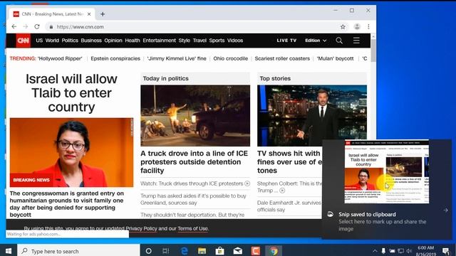This screenshot has height=256, width=456.
Task: Open LIVE TV in CNN header
Action: click(x=286, y=41)
